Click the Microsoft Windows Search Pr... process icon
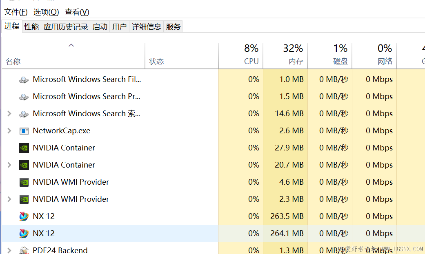The height and width of the screenshot is (254, 425). (24, 97)
